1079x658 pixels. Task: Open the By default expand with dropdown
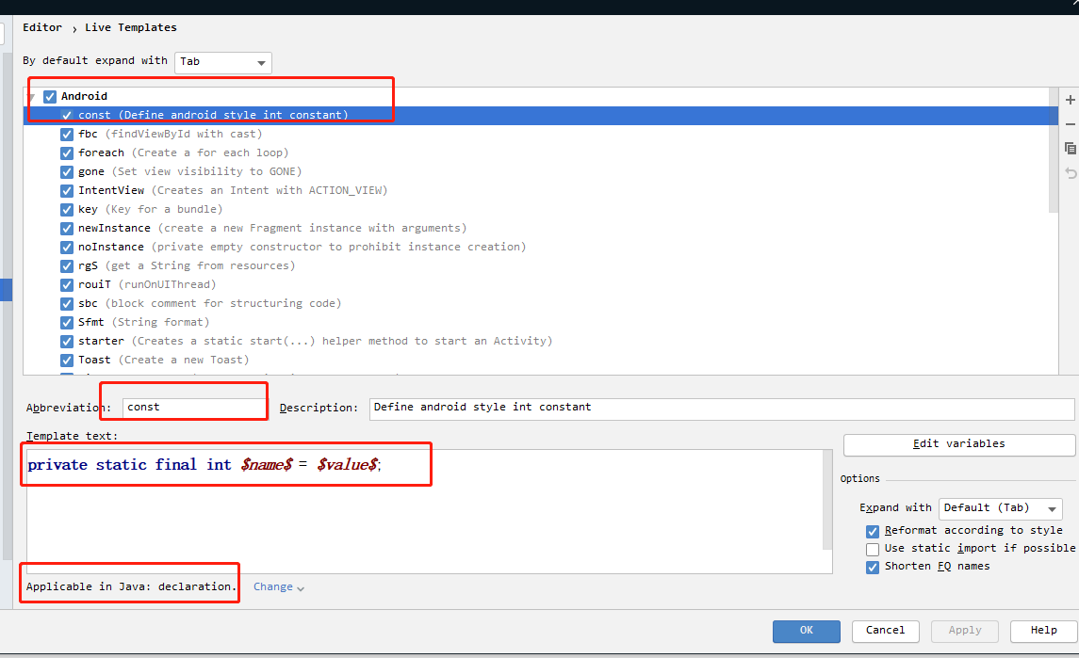pyautogui.click(x=223, y=62)
